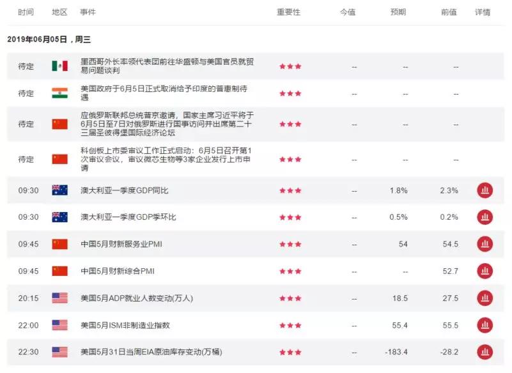
Task: Collapse the 2019年06月05日 date group header
Action: coord(48,38)
